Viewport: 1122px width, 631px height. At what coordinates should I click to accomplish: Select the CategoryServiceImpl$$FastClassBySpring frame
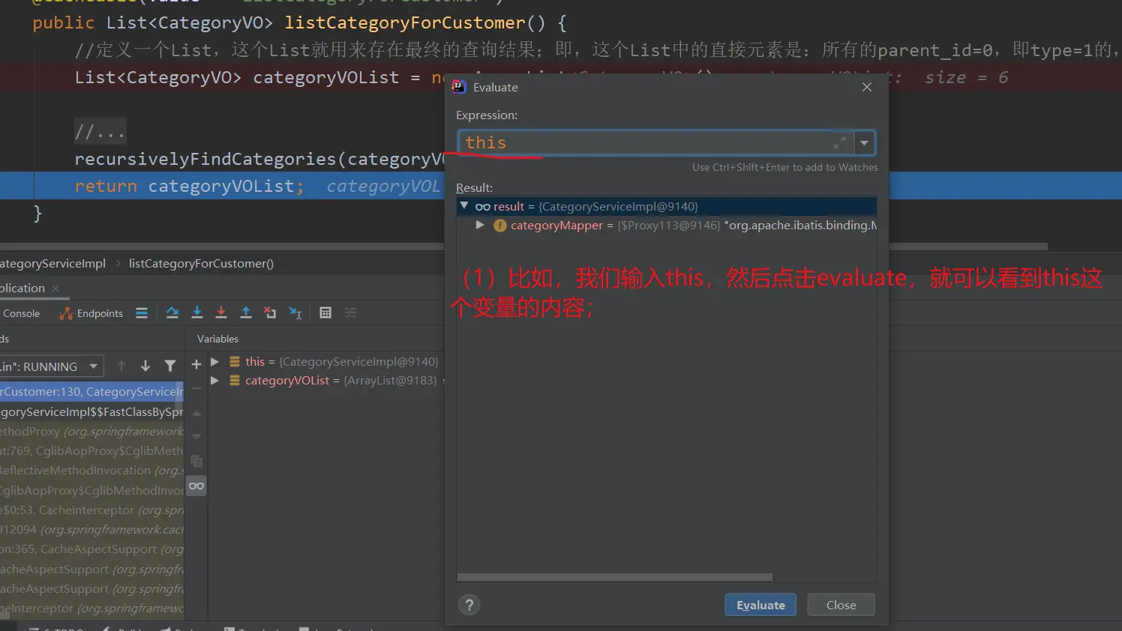point(91,411)
